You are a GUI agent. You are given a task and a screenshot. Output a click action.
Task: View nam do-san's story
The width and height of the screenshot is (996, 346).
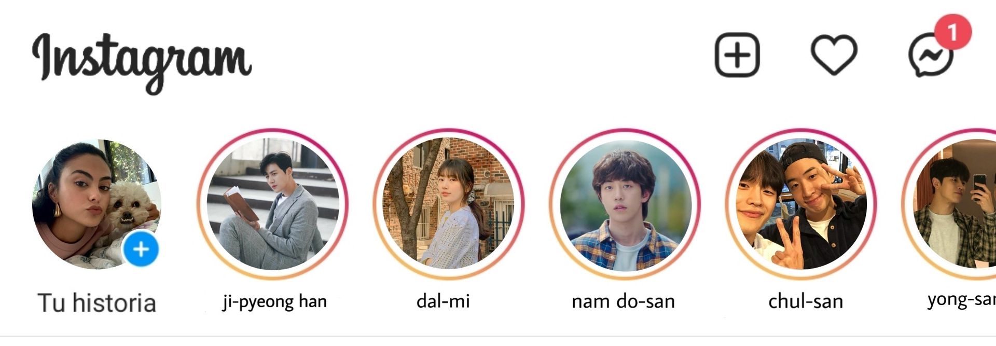(x=625, y=204)
